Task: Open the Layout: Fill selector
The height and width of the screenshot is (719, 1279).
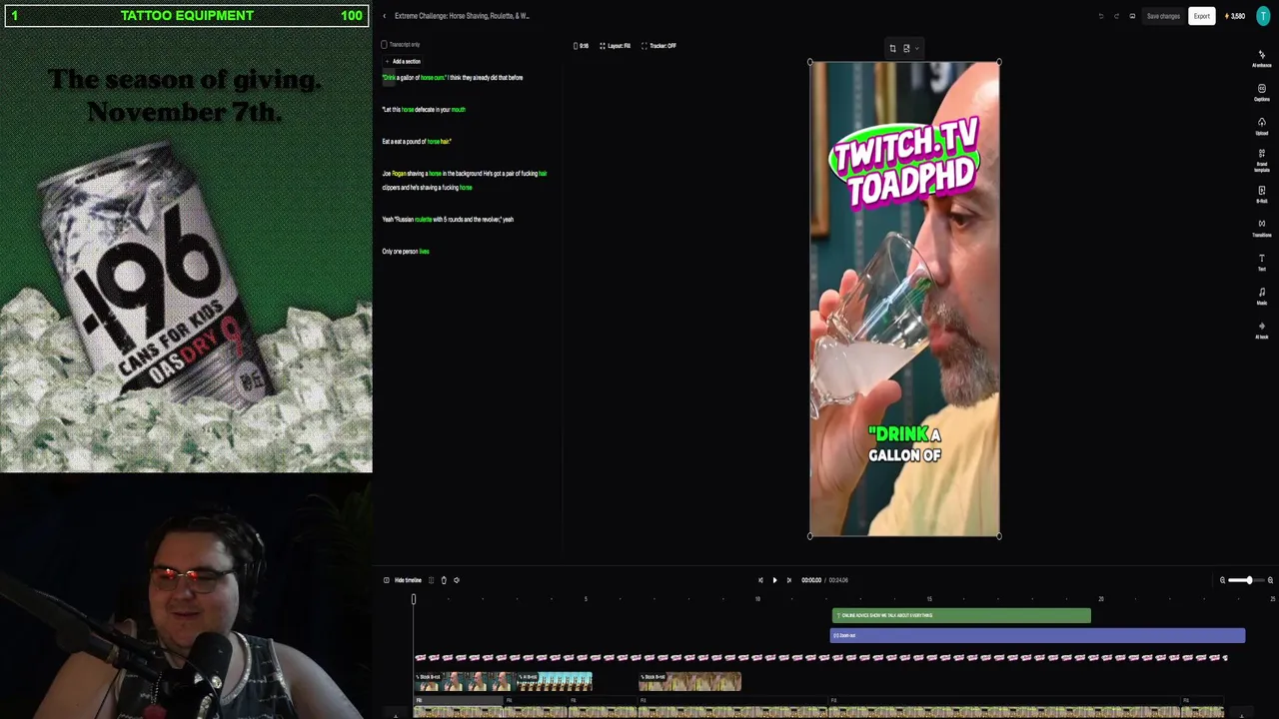Action: click(x=615, y=46)
